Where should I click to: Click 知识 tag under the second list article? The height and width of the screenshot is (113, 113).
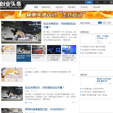point(26,103)
